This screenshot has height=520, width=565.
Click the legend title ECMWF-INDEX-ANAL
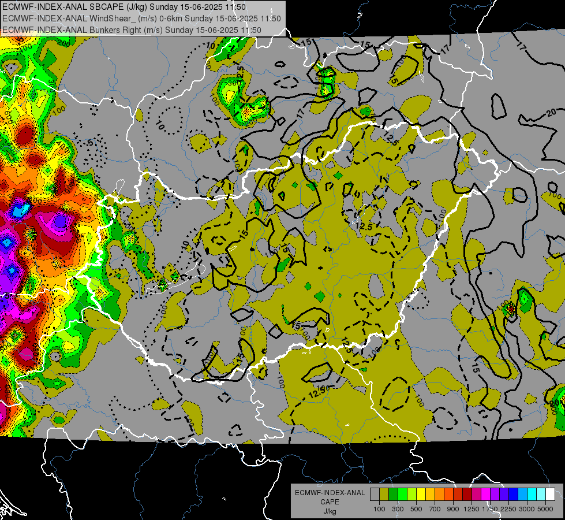(x=330, y=493)
